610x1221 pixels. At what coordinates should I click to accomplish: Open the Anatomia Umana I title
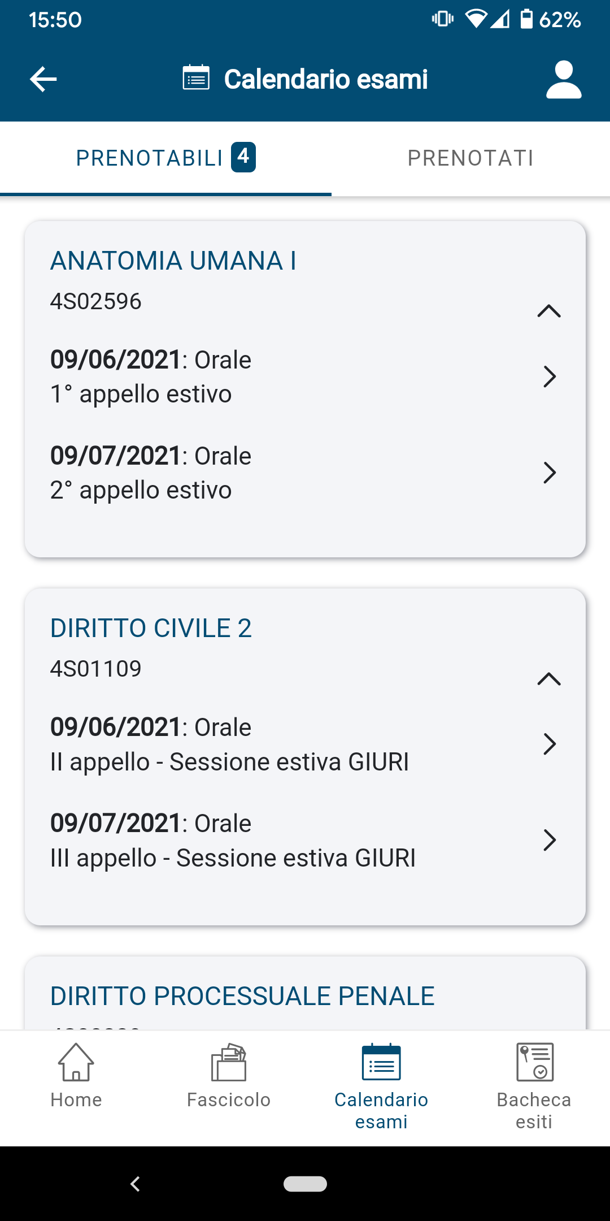click(173, 261)
